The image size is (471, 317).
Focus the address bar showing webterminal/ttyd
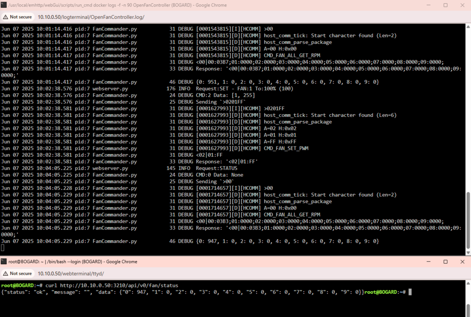tap(71, 274)
